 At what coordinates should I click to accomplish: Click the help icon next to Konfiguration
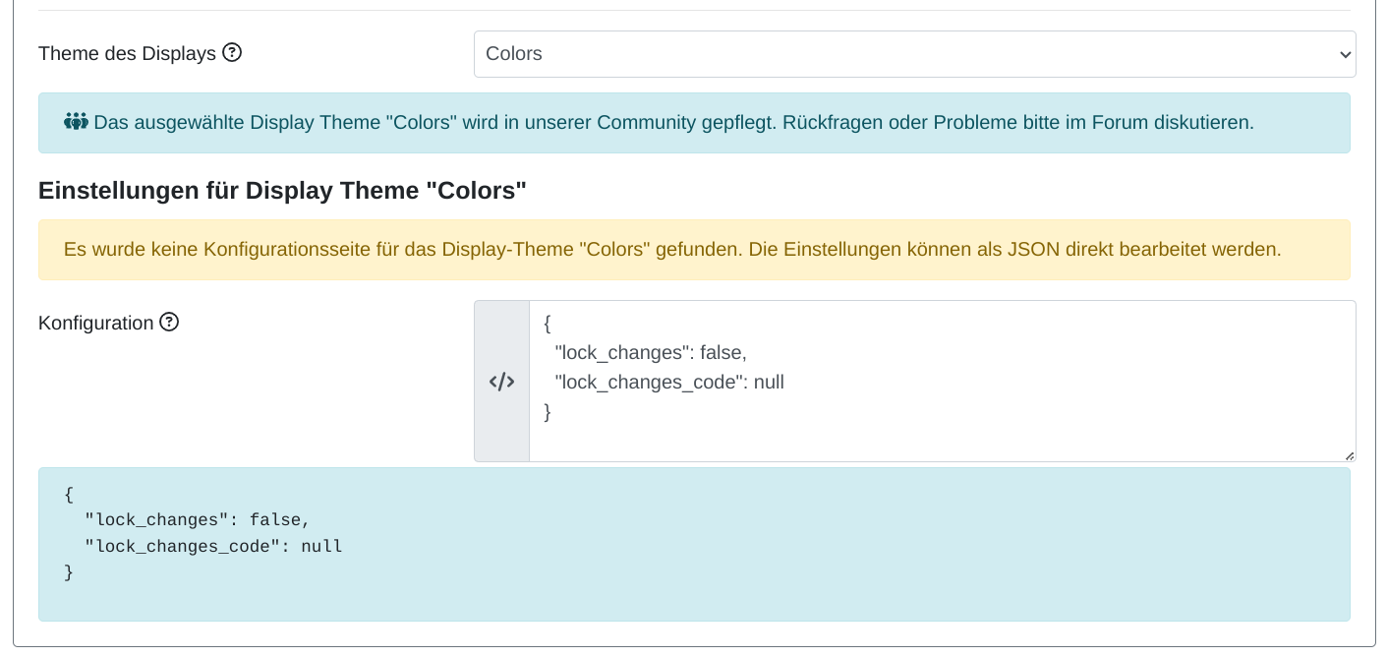click(x=169, y=323)
